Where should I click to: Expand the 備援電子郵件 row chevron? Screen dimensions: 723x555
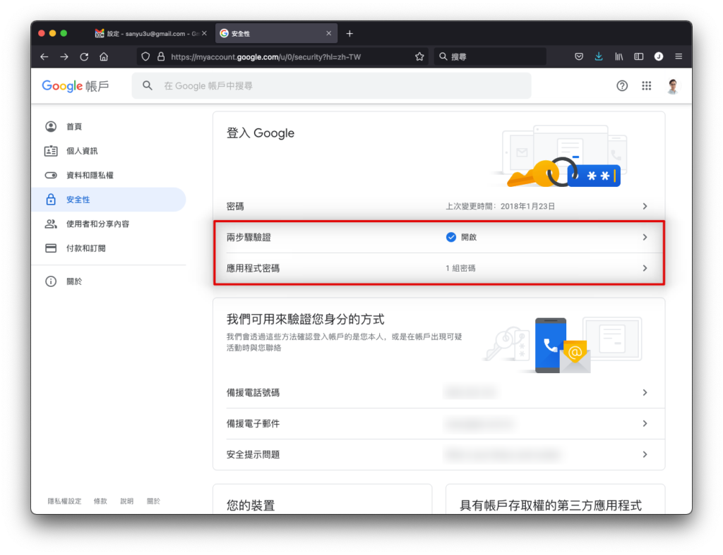coord(645,423)
